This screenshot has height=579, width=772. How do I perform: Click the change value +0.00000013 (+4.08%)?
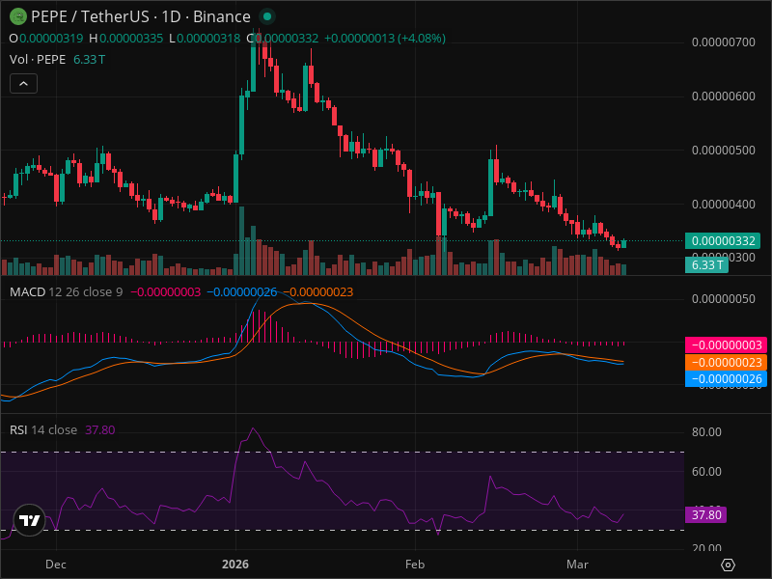click(x=385, y=39)
